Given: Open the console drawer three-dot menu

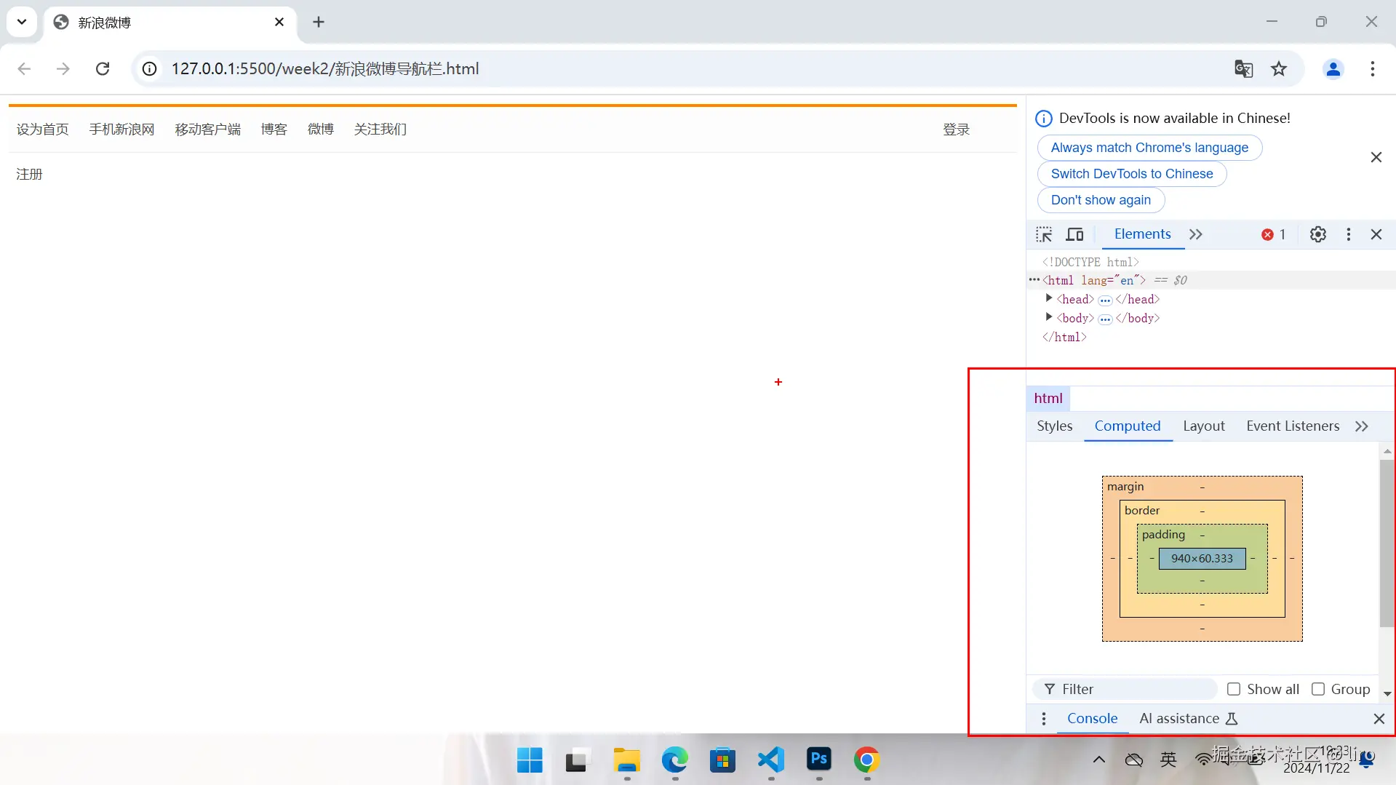Looking at the screenshot, I should click(x=1043, y=719).
